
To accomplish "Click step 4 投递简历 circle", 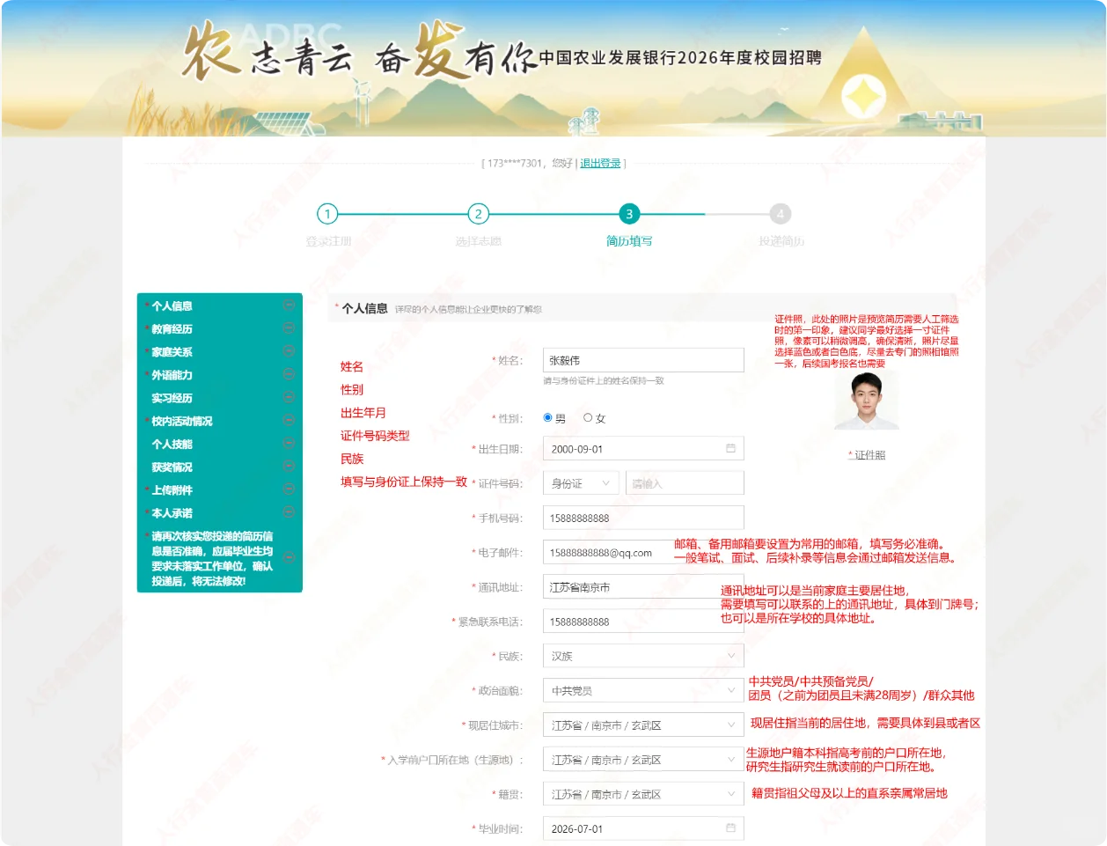I will [x=780, y=214].
